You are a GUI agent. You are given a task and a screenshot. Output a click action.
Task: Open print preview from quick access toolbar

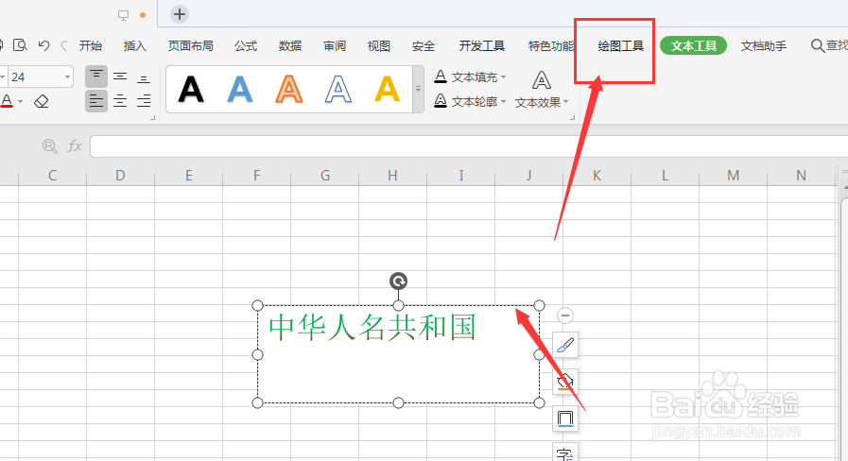click(20, 45)
